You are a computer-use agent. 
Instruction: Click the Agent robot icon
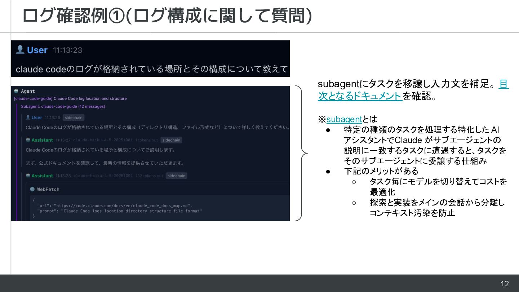pyautogui.click(x=16, y=91)
